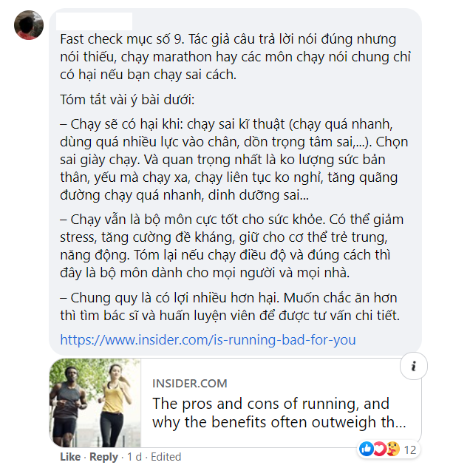Click the paragraph starting Chạy vẫn là bộ môn

click(x=231, y=246)
